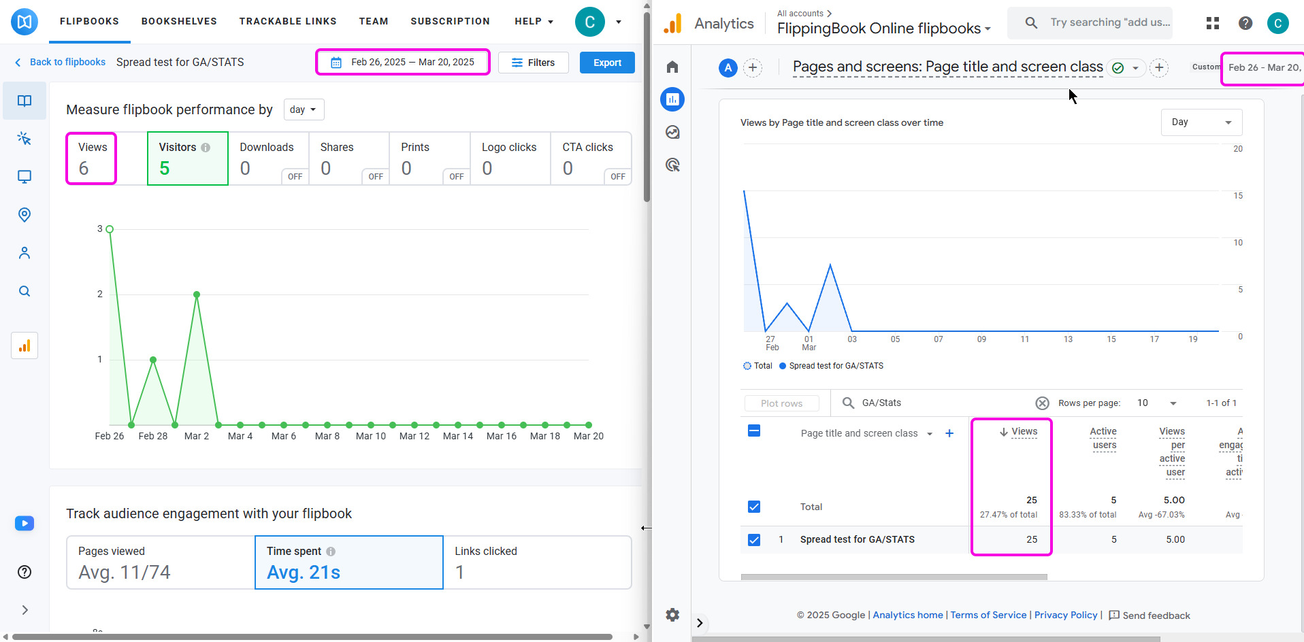Open the FlippingBook Online flipbooks property selector
This screenshot has width=1304, height=642.
click(884, 29)
